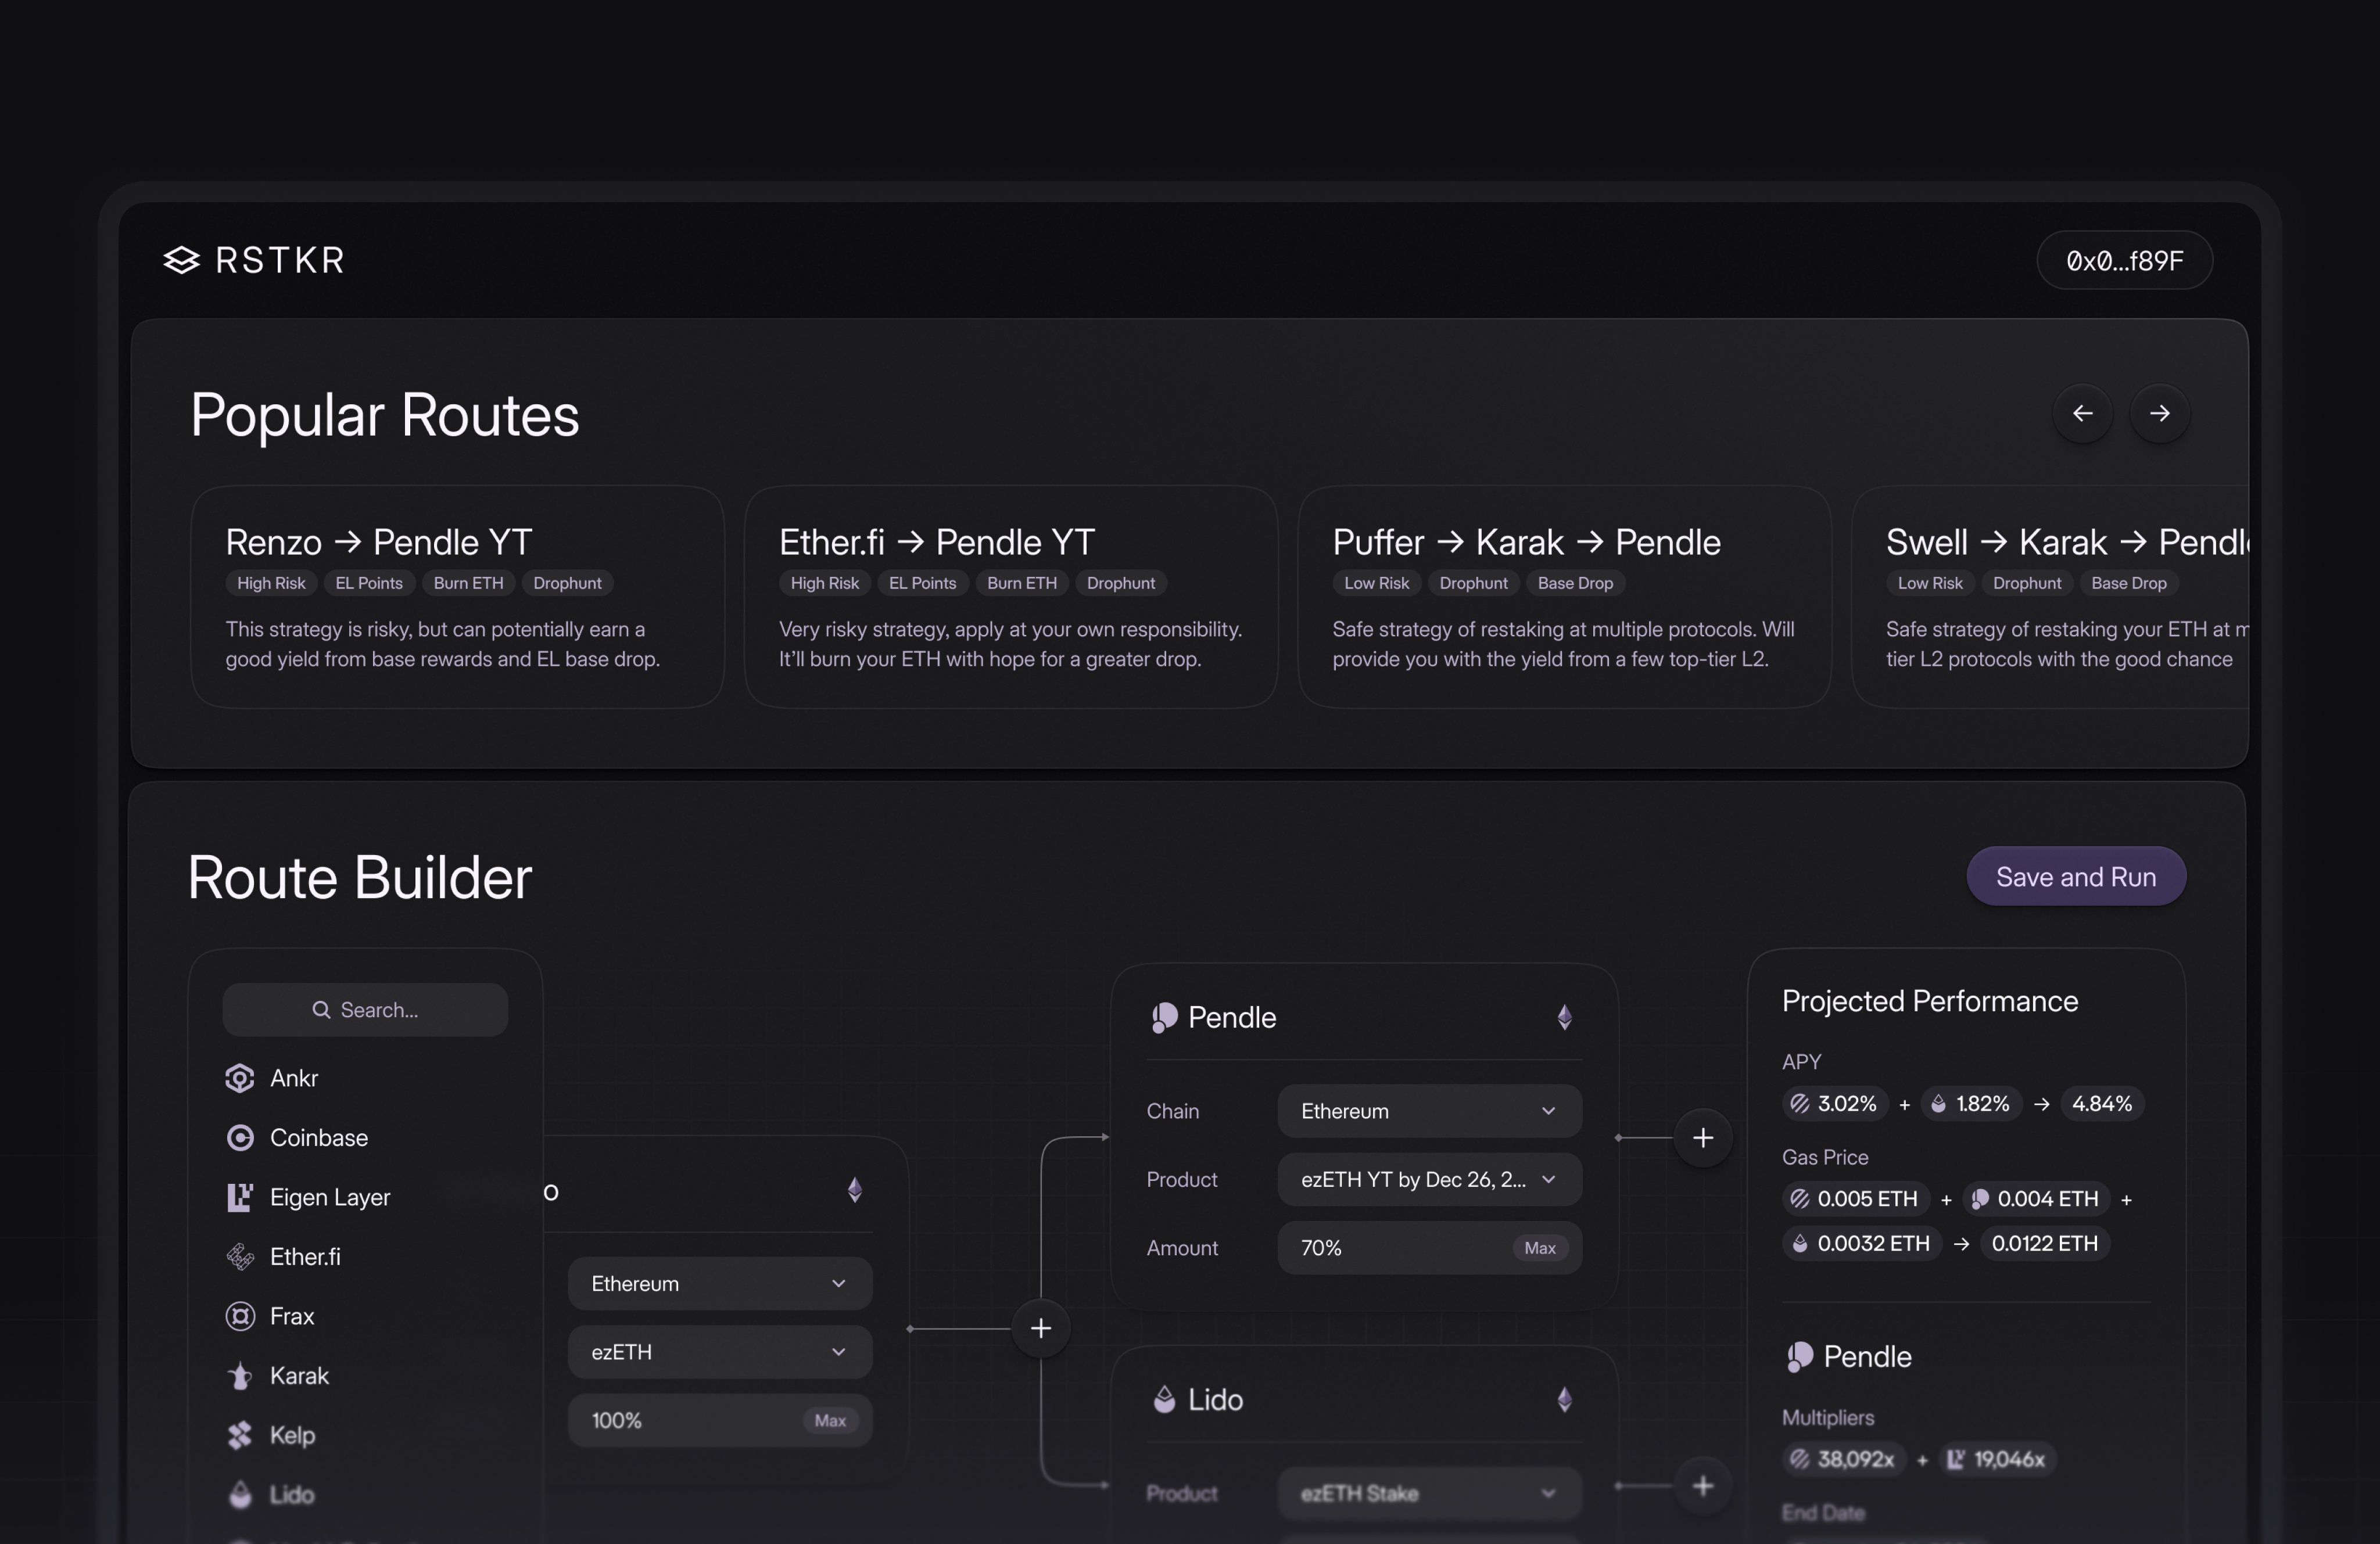Viewport: 2380px width, 1544px height.
Task: Open the ezETH token dropdown
Action: pos(719,1351)
